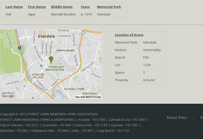The image size is (203, 139).
Task: Sort by First Name column header
Action: point(37,7)
